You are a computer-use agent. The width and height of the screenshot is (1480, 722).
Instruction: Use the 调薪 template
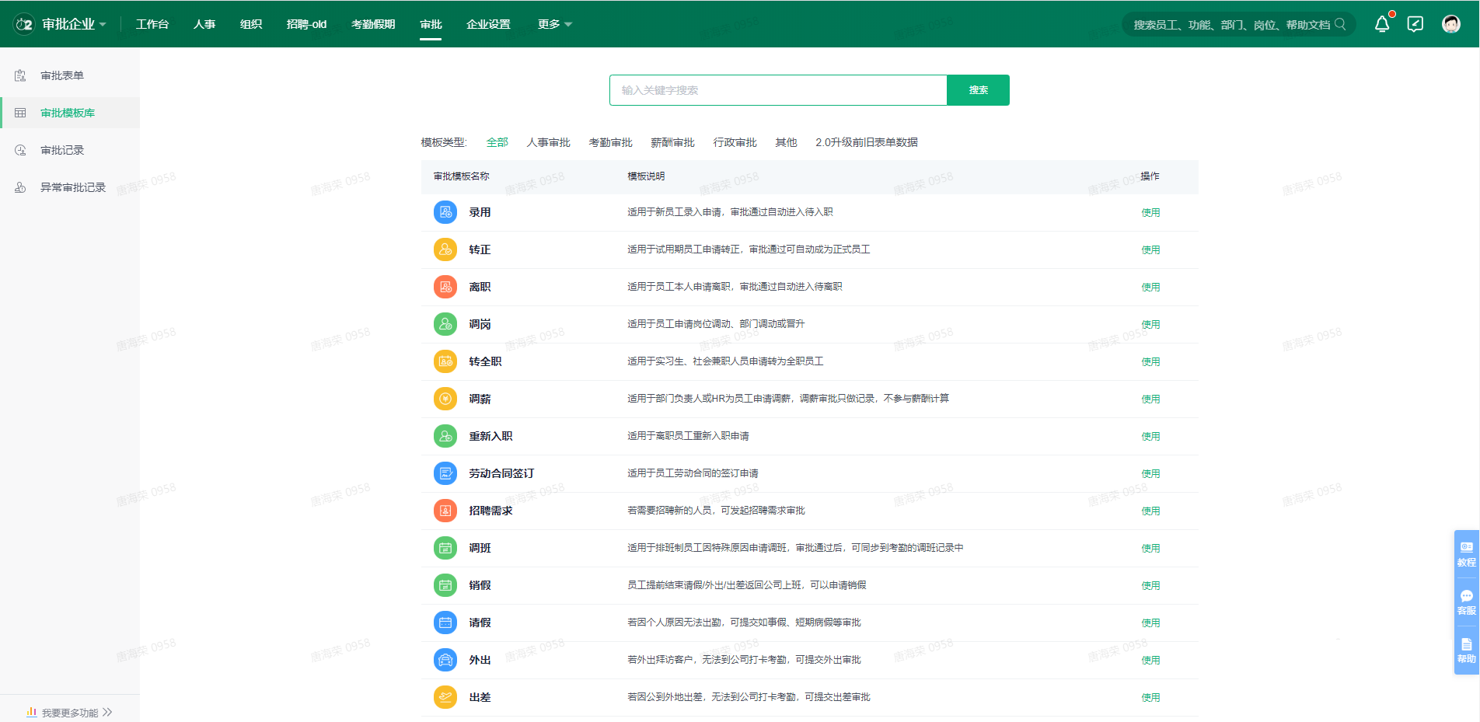pos(1150,399)
